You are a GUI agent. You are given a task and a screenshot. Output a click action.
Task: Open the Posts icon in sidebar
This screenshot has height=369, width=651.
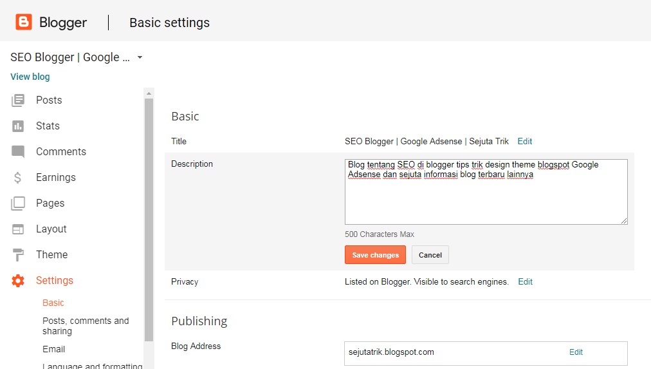pyautogui.click(x=18, y=100)
